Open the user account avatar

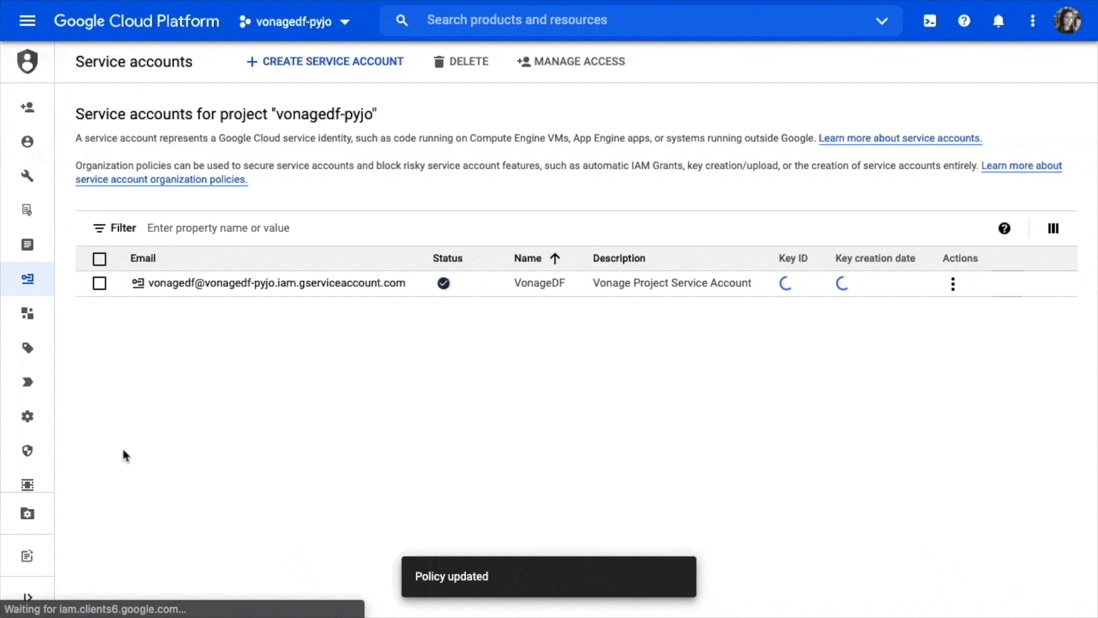1068,21
